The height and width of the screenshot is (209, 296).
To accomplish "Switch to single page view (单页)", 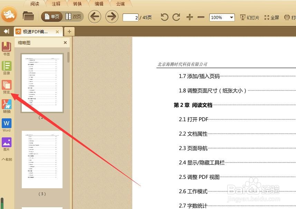I will 52,17.
